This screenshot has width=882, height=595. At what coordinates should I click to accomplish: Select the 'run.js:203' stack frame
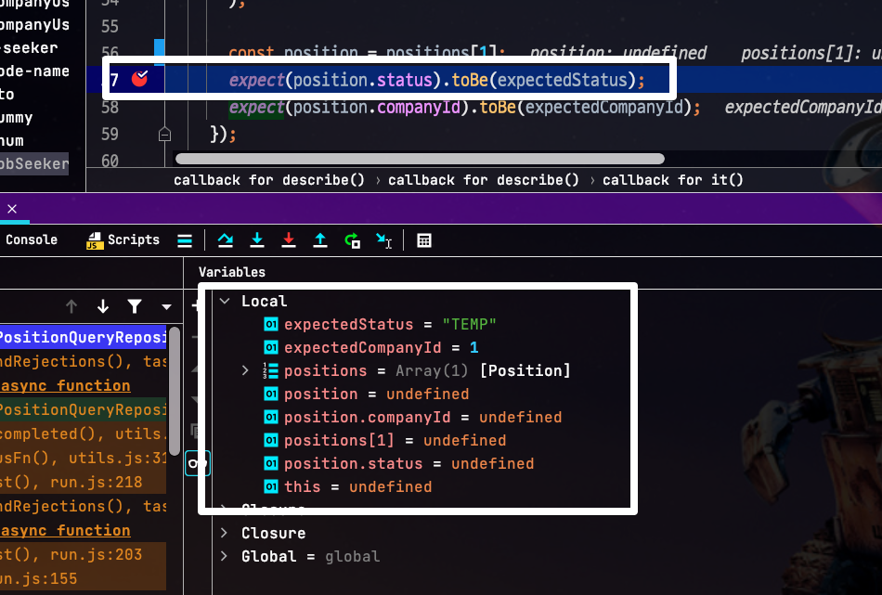point(84,554)
